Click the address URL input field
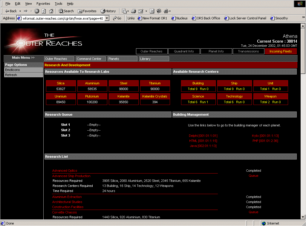 click(x=63, y=18)
